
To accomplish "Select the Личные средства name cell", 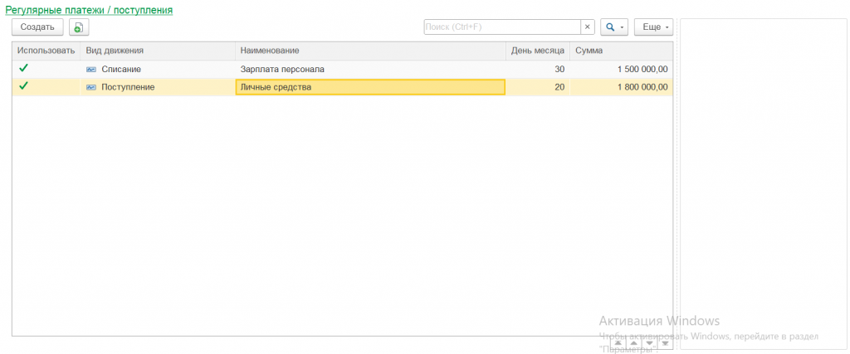I will pos(369,87).
